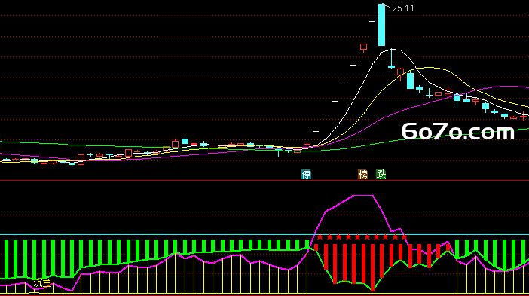This screenshot has width=529, height=296.
Task: Click the 25.11 high price label
Action: coord(403,8)
